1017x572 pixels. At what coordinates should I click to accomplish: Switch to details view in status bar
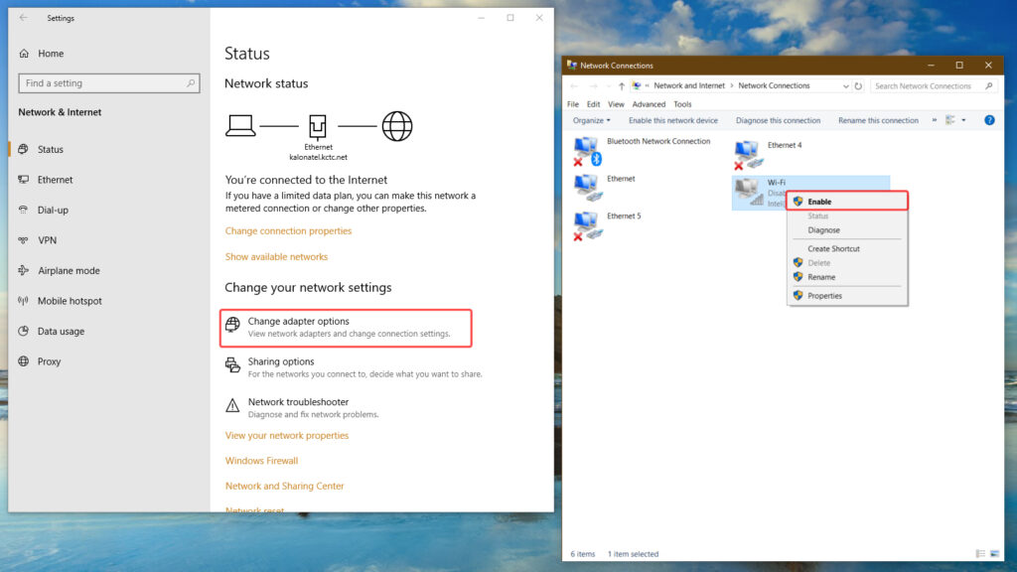(980, 554)
